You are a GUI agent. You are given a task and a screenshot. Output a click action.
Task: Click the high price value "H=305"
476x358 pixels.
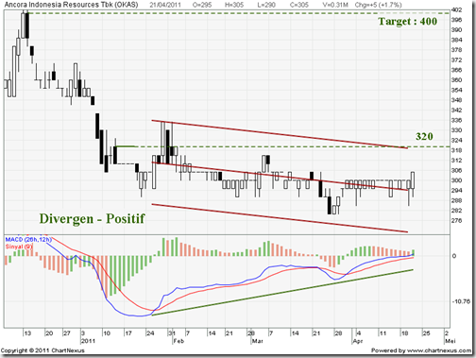point(234,5)
